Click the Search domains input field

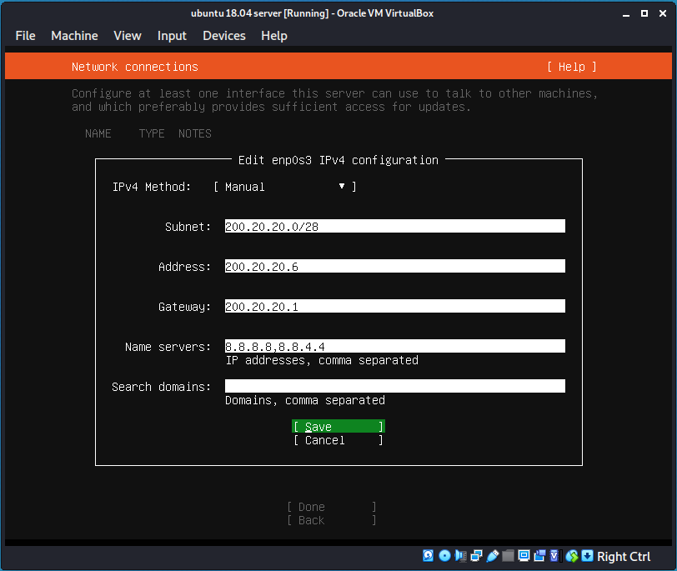[394, 385]
